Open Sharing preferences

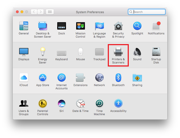(x=137, y=80)
